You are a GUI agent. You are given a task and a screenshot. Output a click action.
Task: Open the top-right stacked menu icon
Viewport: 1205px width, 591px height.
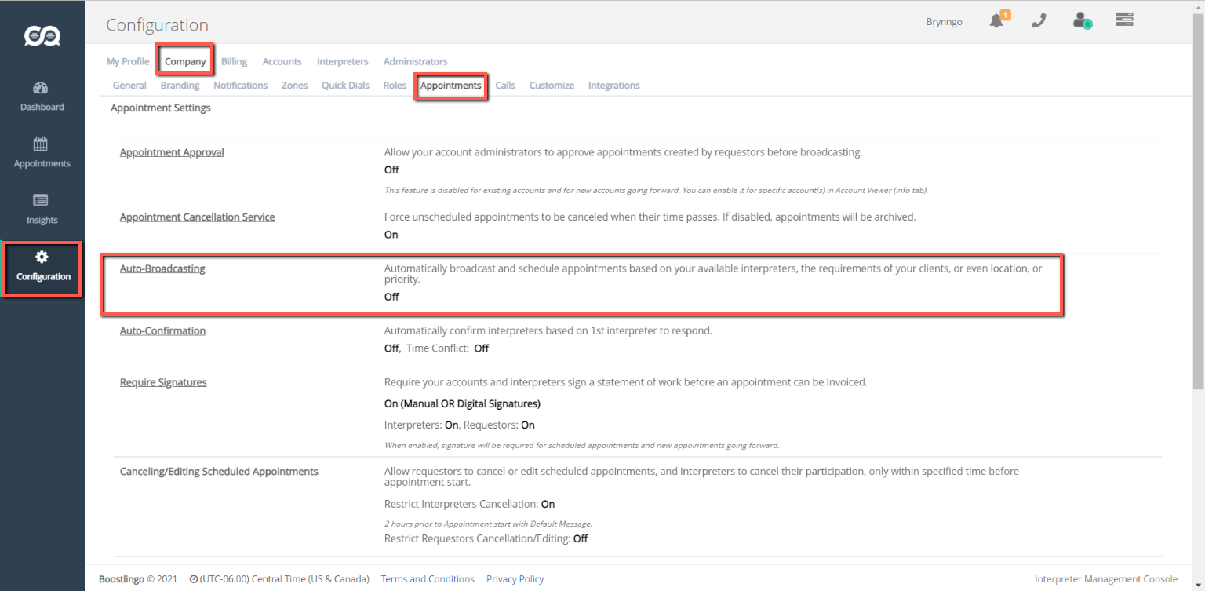(x=1124, y=20)
